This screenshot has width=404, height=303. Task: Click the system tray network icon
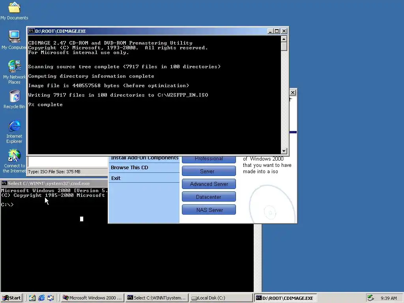click(x=370, y=298)
